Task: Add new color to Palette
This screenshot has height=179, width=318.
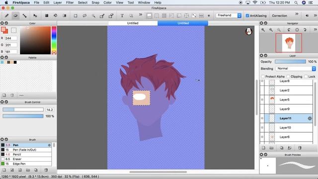Action: (4, 95)
